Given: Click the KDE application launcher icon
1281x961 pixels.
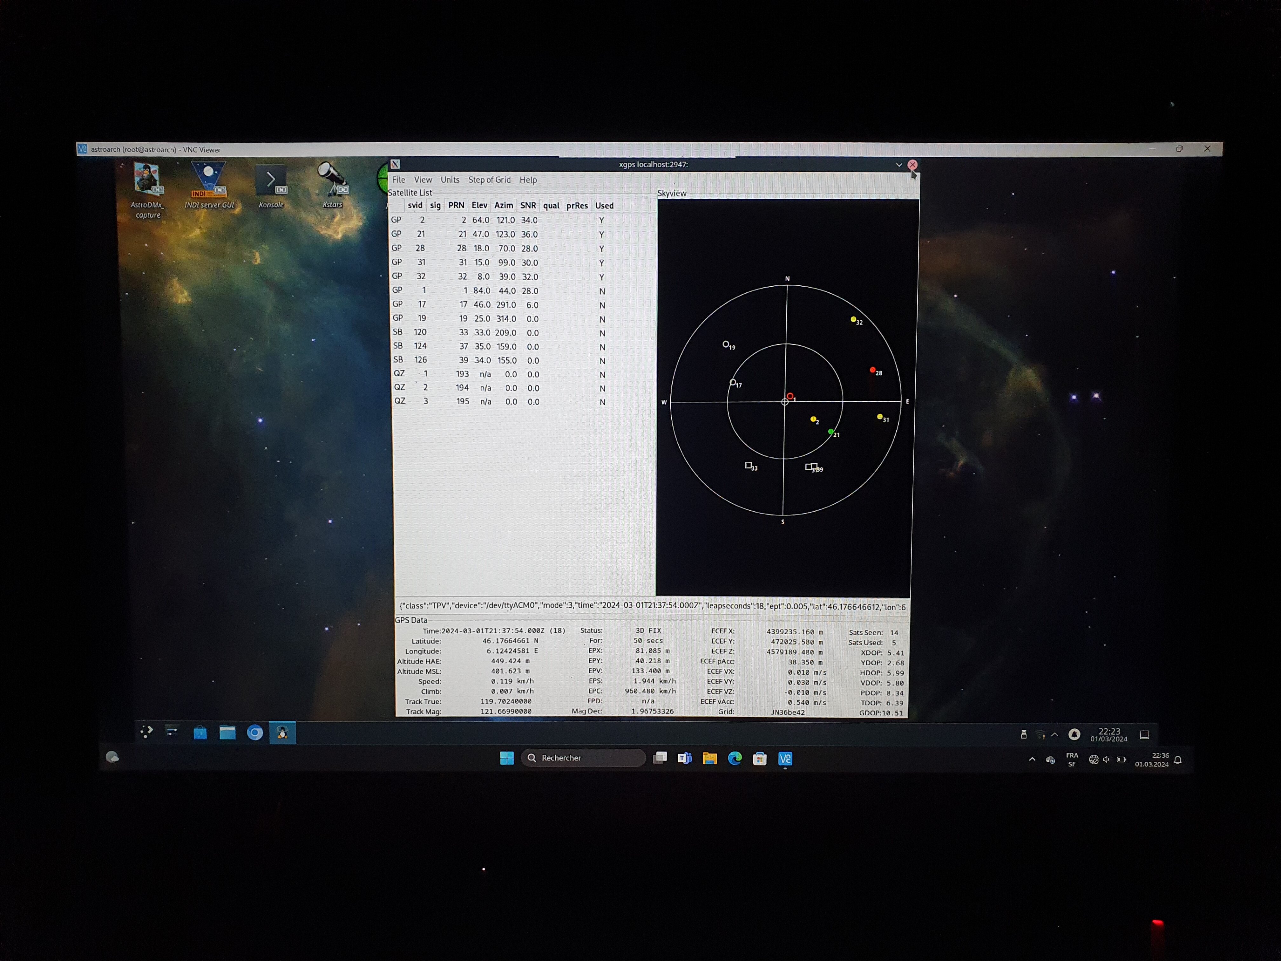Looking at the screenshot, I should 146,732.
